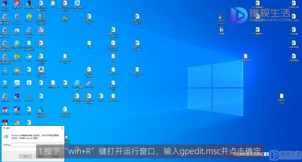The width and height of the screenshot is (302, 162).
Task: Select the PS修改文字 file icon
Action: tap(294, 3)
